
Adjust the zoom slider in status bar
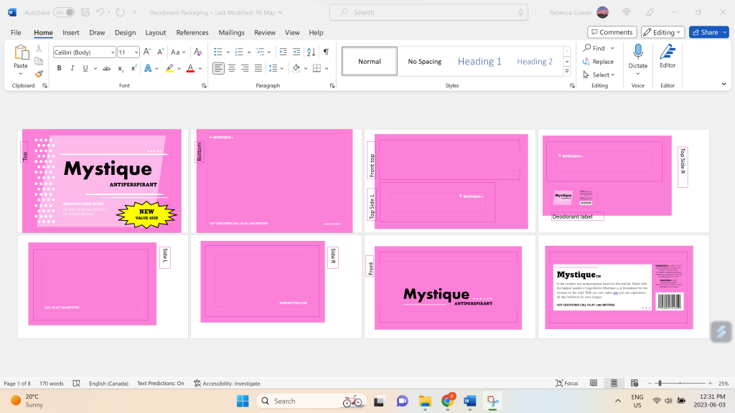659,384
